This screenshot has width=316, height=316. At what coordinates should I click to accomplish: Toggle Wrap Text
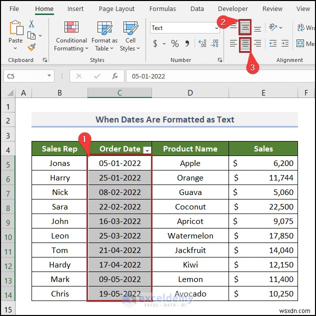(x=305, y=27)
